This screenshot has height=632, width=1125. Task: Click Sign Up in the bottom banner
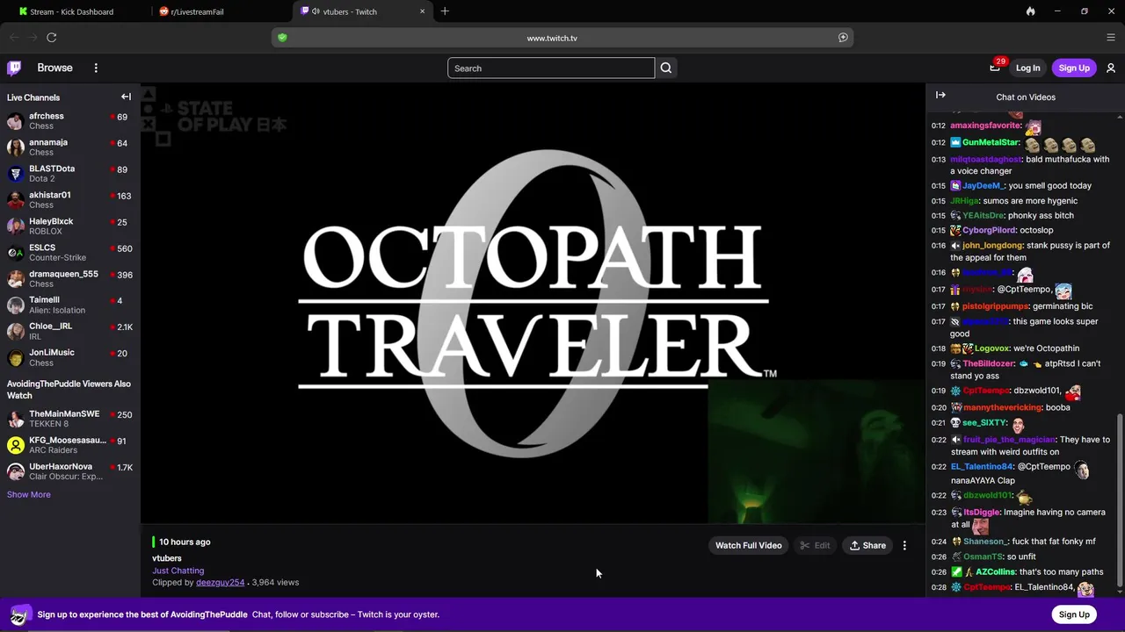[1074, 614]
